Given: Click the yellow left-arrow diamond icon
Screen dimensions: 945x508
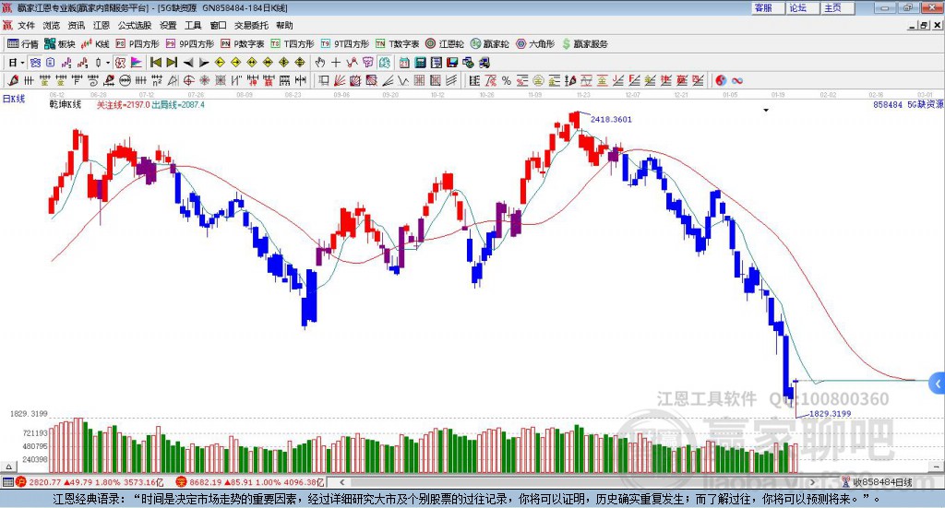Looking at the screenshot, I should tap(220, 63).
